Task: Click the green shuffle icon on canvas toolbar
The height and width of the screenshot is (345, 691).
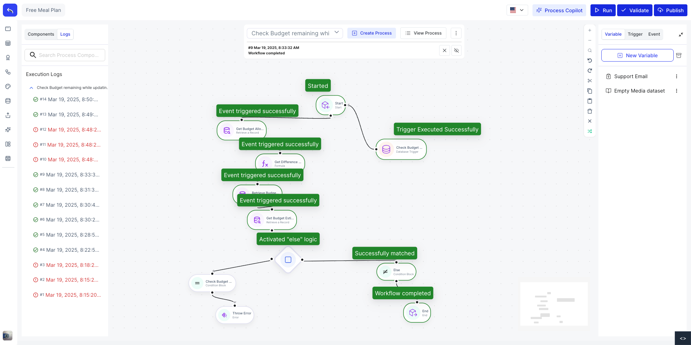Action: click(x=590, y=131)
